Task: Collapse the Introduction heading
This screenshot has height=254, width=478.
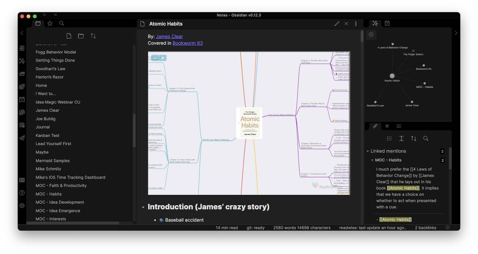Action: 143,207
